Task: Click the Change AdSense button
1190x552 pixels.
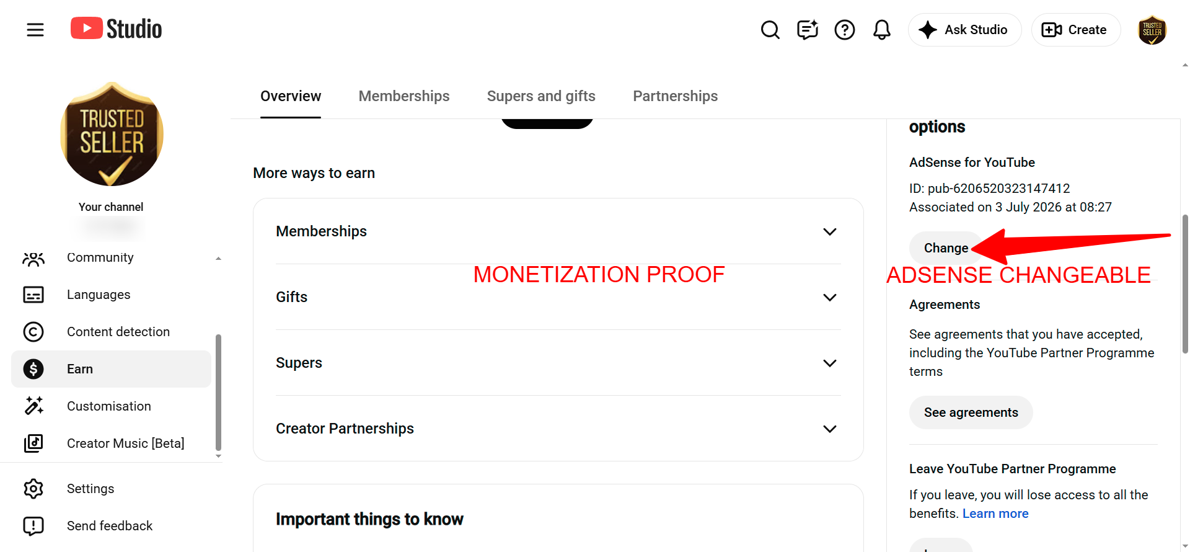Action: tap(946, 248)
